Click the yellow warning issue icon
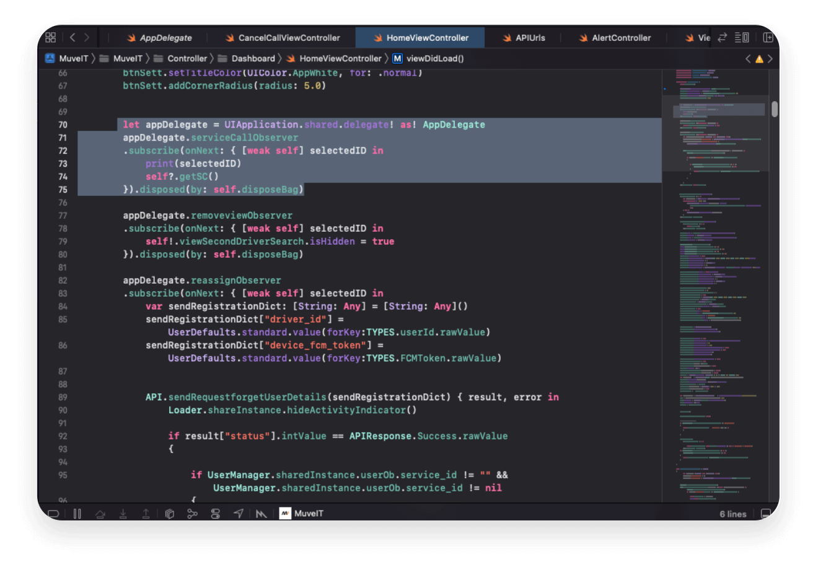The image size is (818, 570). click(759, 59)
